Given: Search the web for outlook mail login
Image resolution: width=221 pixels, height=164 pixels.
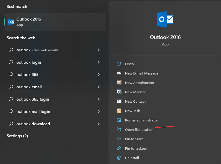Looking at the screenshot, I should pyautogui.click(x=33, y=111).
